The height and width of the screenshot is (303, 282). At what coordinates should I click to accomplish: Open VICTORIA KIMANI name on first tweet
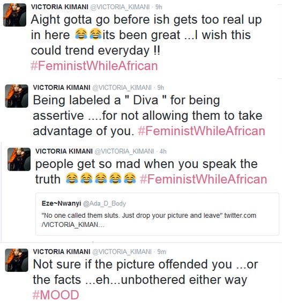pos(60,7)
